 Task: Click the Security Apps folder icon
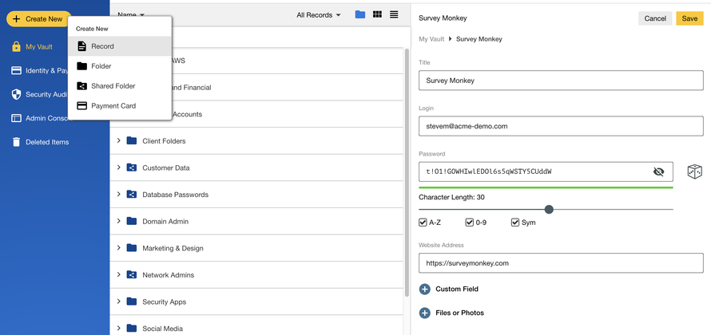(132, 301)
